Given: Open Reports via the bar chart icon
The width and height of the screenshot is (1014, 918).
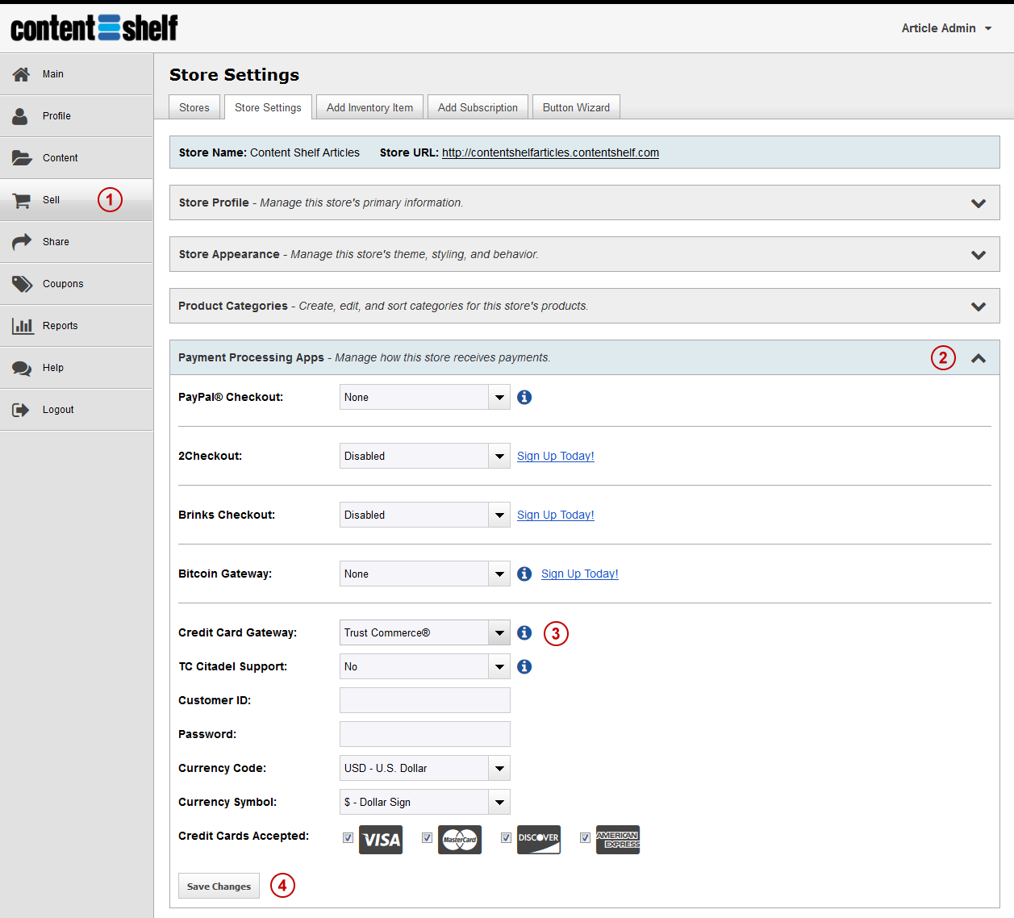Looking at the screenshot, I should (x=22, y=326).
